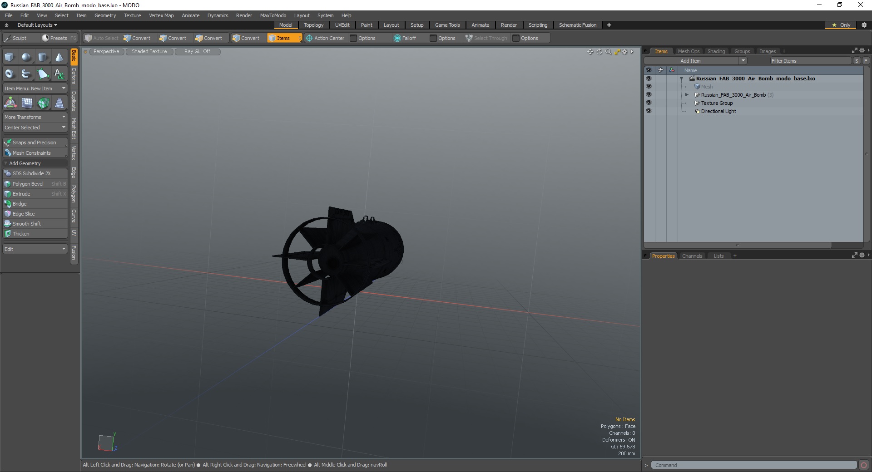
Task: Click the SDS Subdivide 2X button
Action: click(x=35, y=173)
